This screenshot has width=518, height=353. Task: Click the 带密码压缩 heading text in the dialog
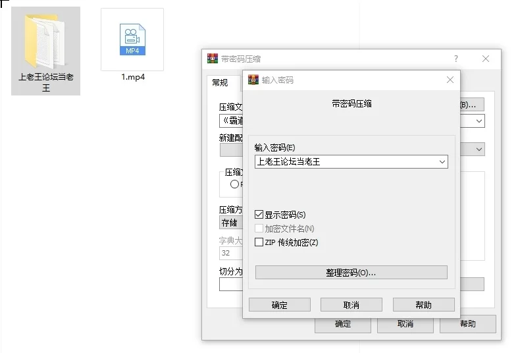coord(351,104)
